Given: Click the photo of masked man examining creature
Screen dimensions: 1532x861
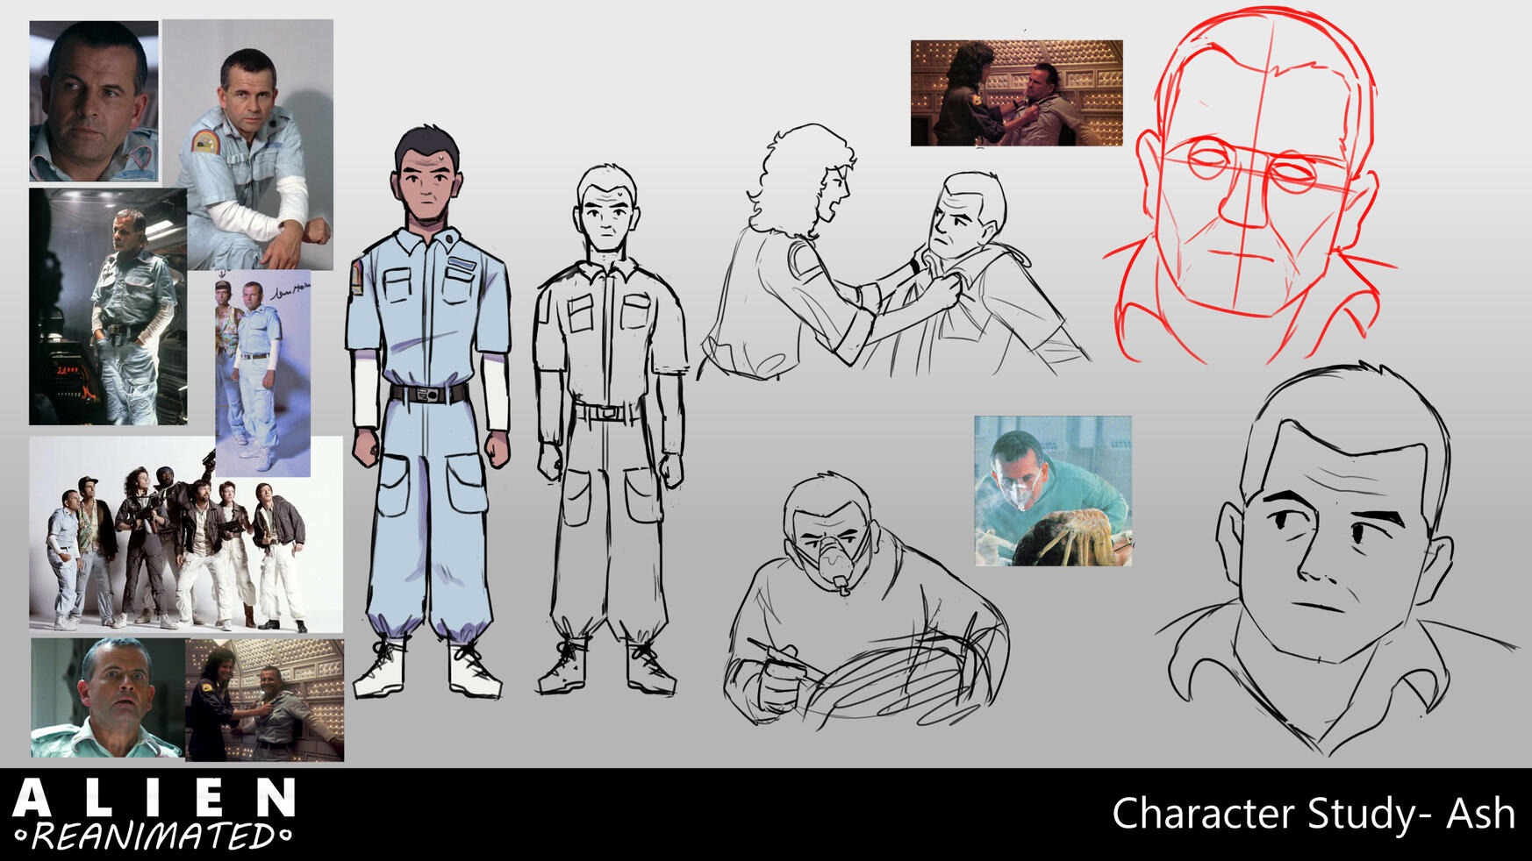Looking at the screenshot, I should pos(1052,491).
